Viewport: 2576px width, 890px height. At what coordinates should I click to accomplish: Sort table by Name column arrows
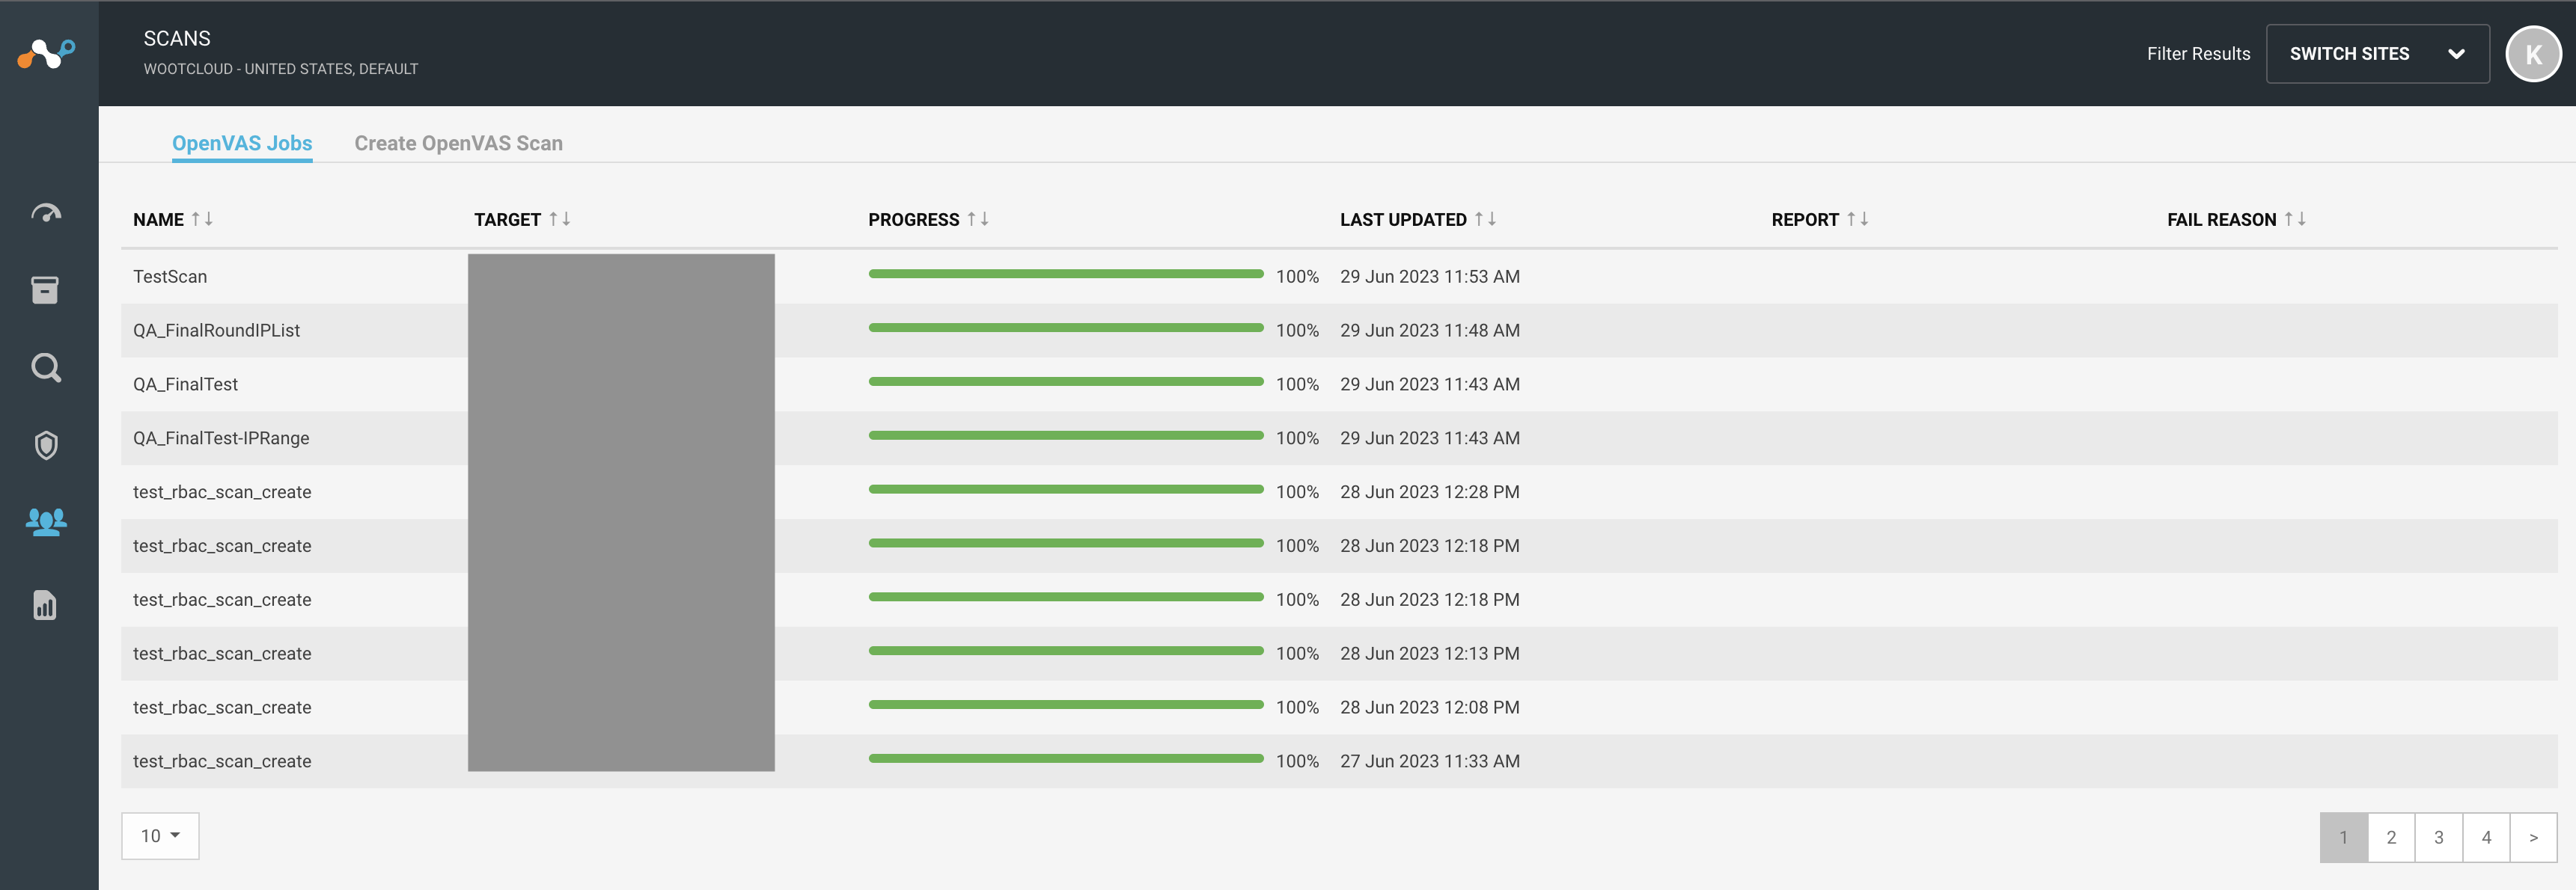point(202,218)
